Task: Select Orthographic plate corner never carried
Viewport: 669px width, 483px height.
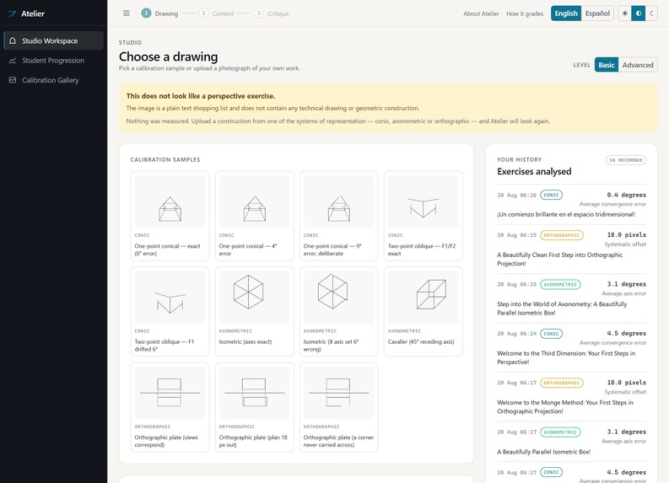Action: click(x=339, y=407)
